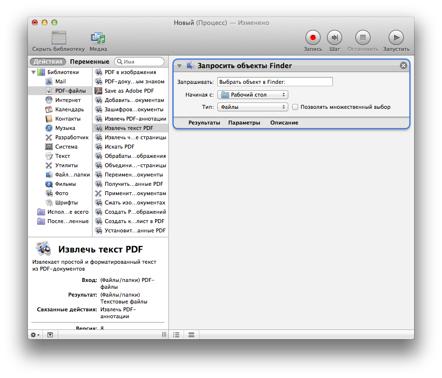The image size is (442, 378).
Task: Enable Позволять множественный выбор checkbox
Action: 295,107
